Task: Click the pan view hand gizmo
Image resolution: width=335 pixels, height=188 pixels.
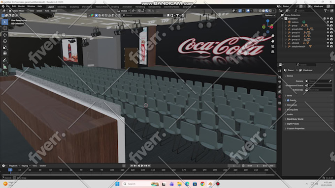Action: (273, 41)
